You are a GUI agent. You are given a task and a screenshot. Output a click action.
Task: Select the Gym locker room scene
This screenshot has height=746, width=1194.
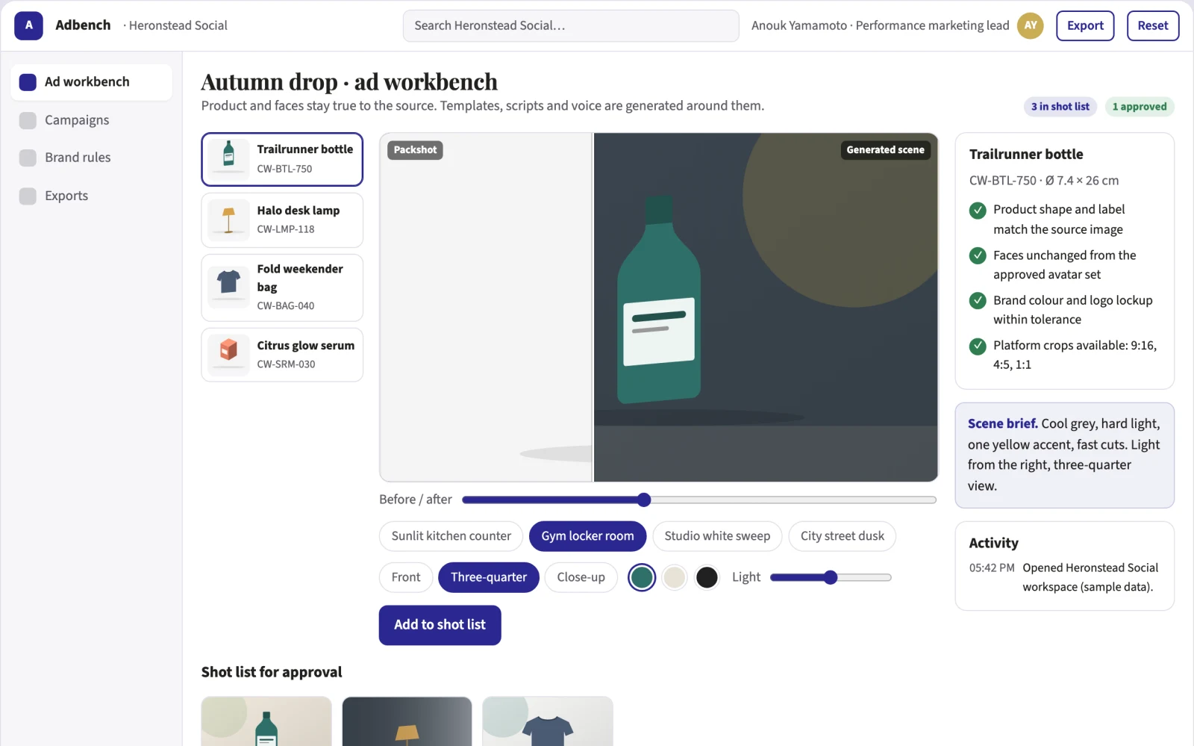tap(587, 536)
